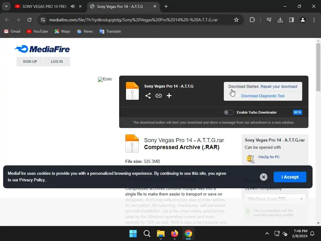The height and width of the screenshot is (241, 321).
Task: Click the WinZip application icon
Action: (x=250, y=159)
